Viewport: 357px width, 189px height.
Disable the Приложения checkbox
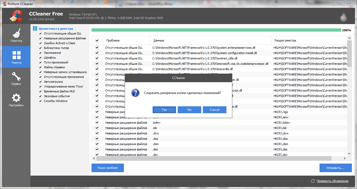click(x=40, y=53)
